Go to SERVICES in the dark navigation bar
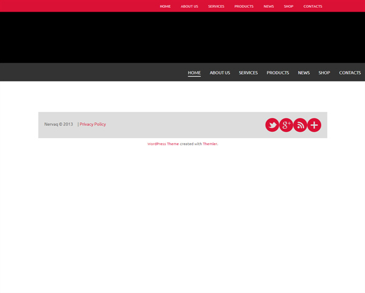The width and height of the screenshot is (365, 293). [248, 73]
